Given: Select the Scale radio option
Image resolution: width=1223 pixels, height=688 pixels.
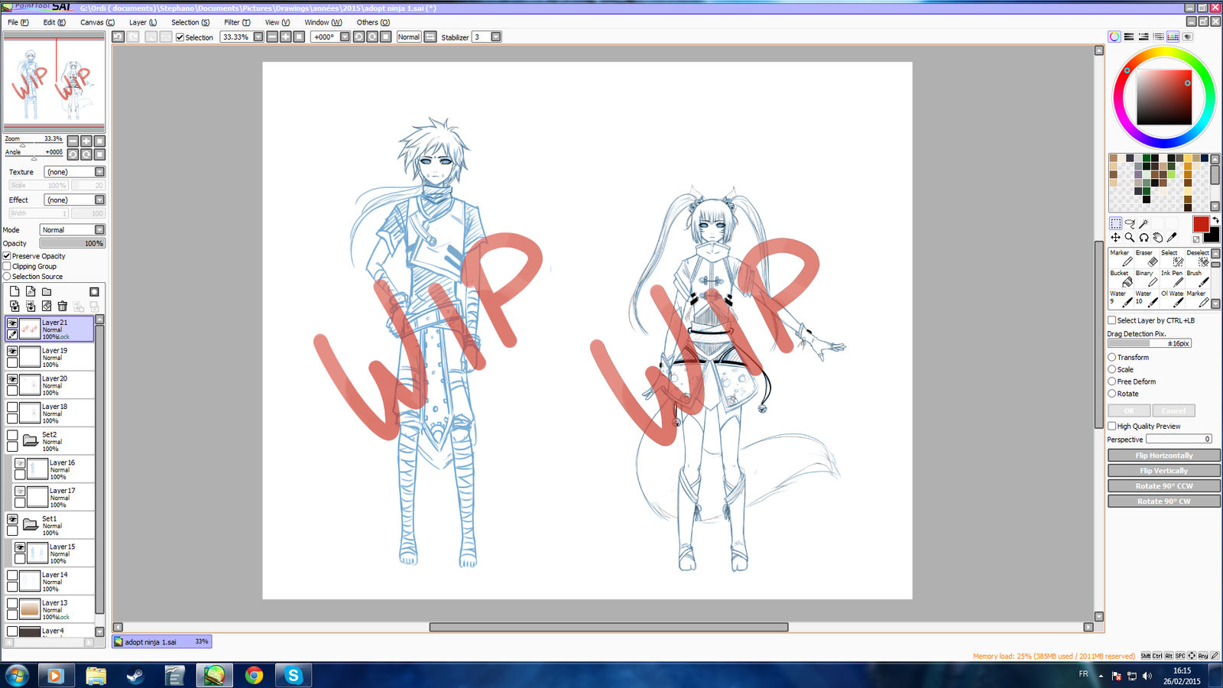Looking at the screenshot, I should pos(1112,369).
